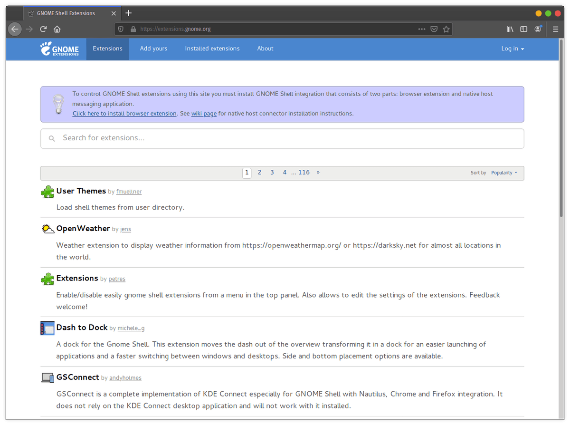Click the browser forward arrow
570x425 pixels.
coord(29,29)
